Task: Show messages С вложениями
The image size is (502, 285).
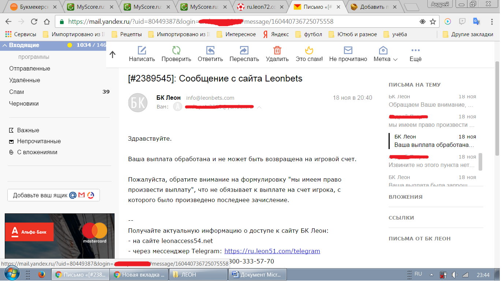Action: (33, 152)
